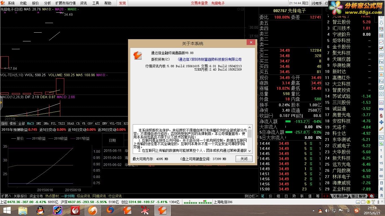The width and height of the screenshot is (385, 216).
Task: Click the checklist icon in right toolbar
Action: click(x=381, y=29)
